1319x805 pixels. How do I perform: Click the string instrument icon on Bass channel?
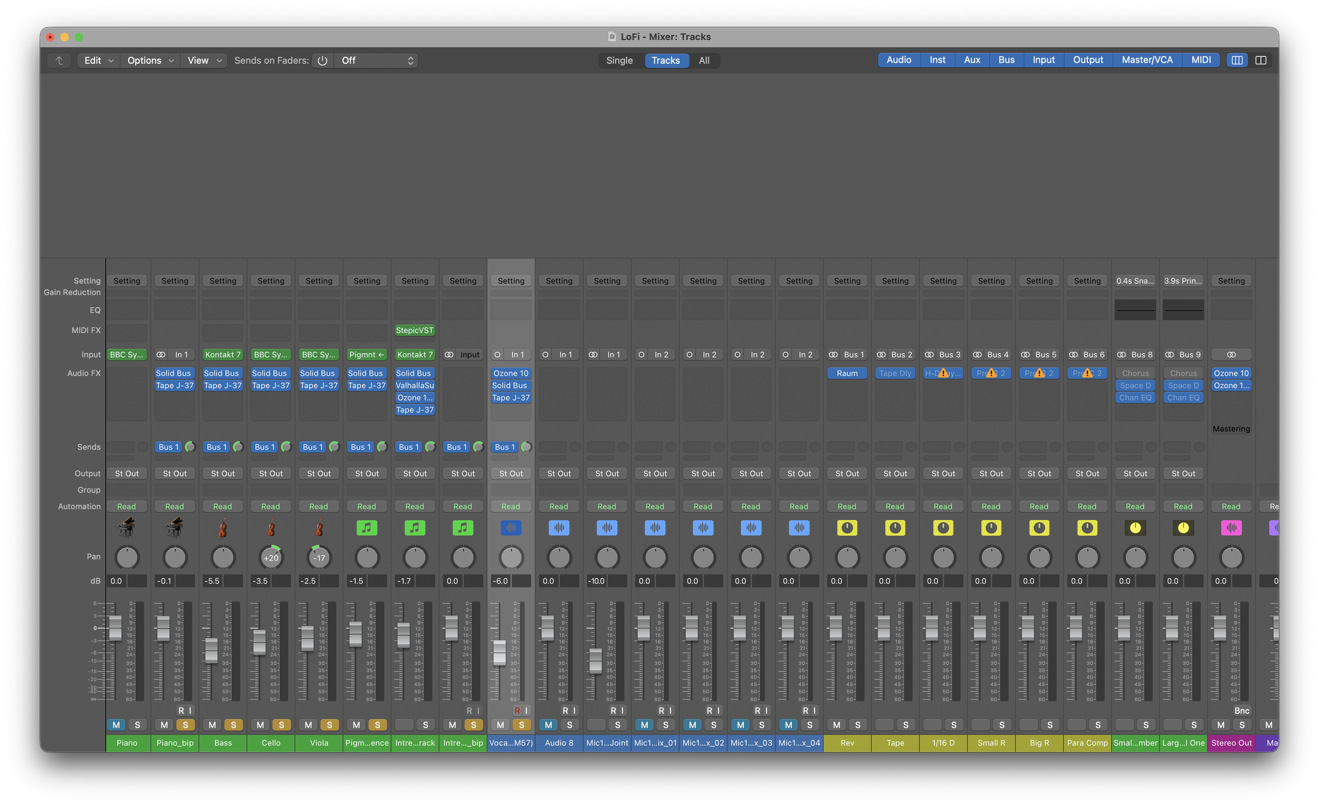223,528
